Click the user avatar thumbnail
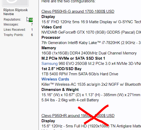 (x=15, y=3)
